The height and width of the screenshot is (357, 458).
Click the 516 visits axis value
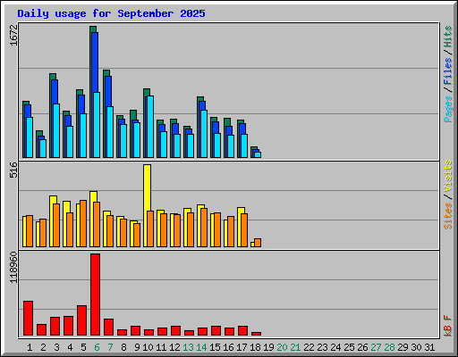[x=13, y=170]
